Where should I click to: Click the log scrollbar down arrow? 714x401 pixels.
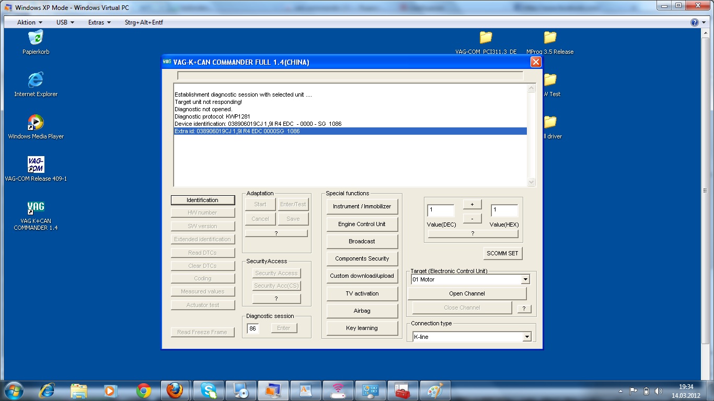click(532, 182)
